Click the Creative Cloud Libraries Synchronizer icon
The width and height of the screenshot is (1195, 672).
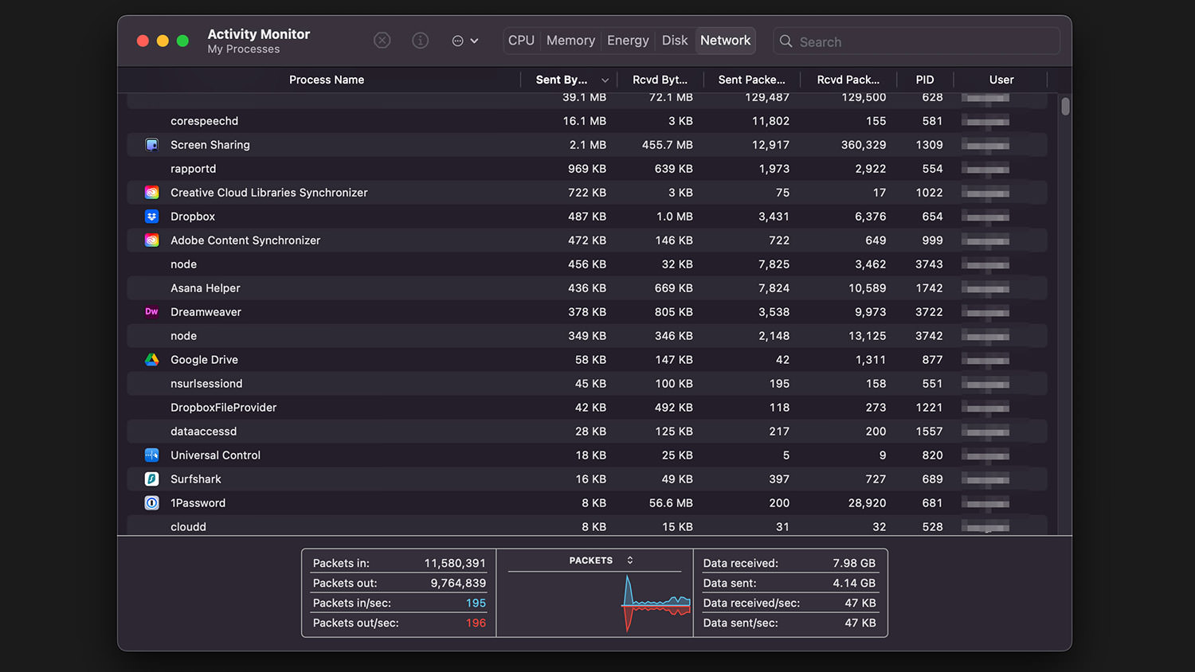pyautogui.click(x=151, y=193)
